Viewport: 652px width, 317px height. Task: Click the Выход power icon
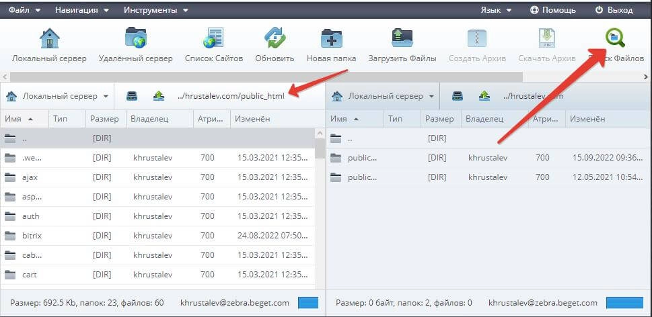(600, 10)
